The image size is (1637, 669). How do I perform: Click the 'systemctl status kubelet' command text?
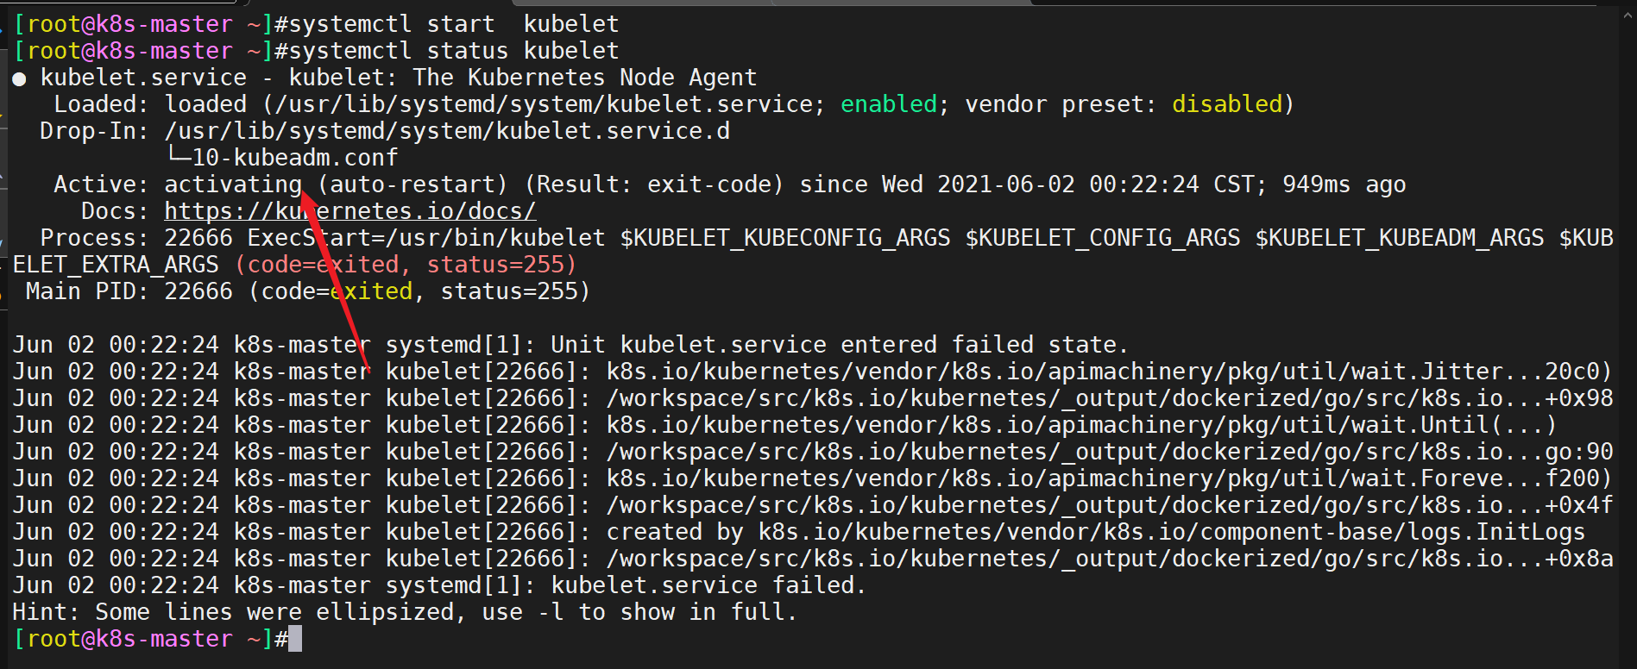[x=446, y=51]
